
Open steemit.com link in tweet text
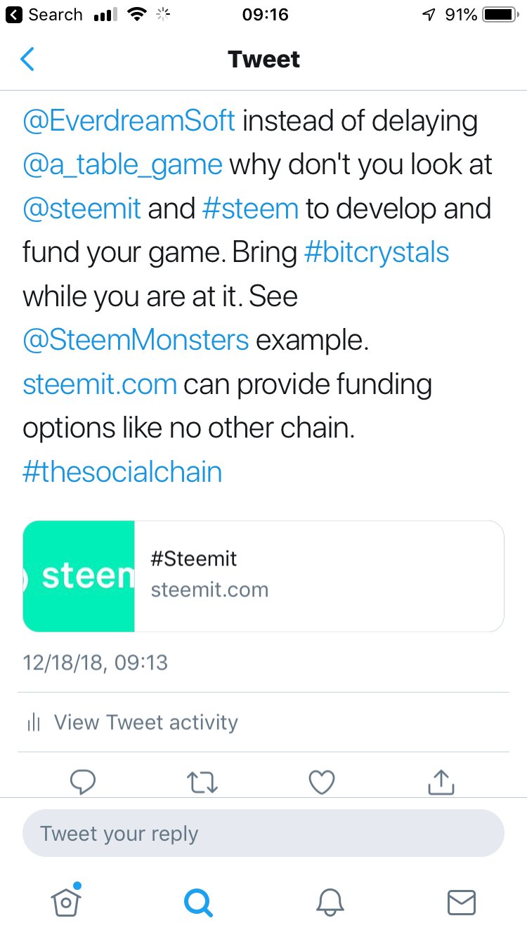[100, 385]
